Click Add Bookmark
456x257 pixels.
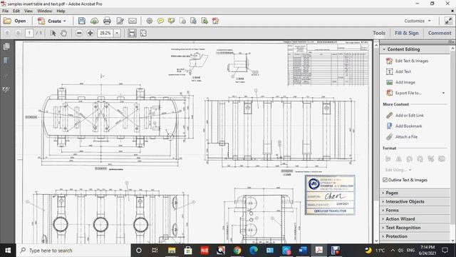(404, 126)
